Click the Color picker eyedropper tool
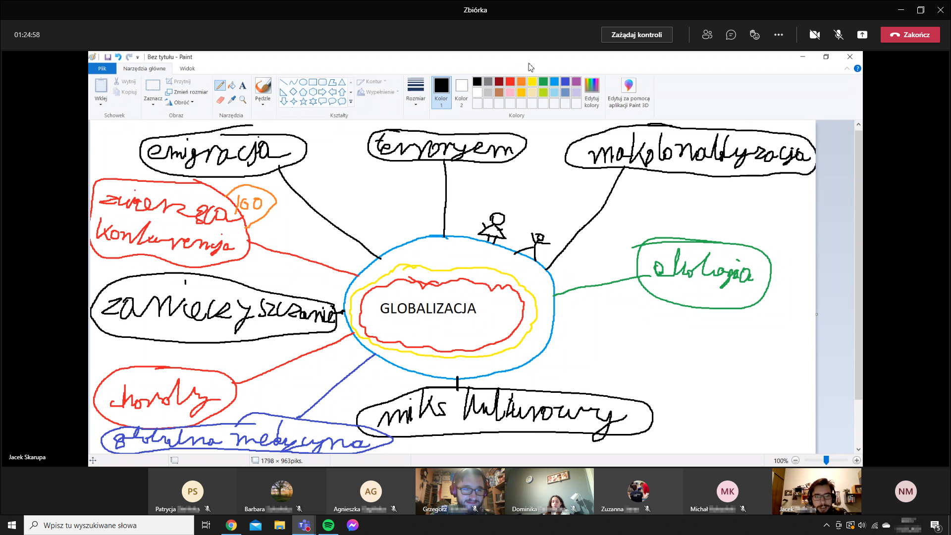Screen dimensions: 951x535 click(x=232, y=100)
